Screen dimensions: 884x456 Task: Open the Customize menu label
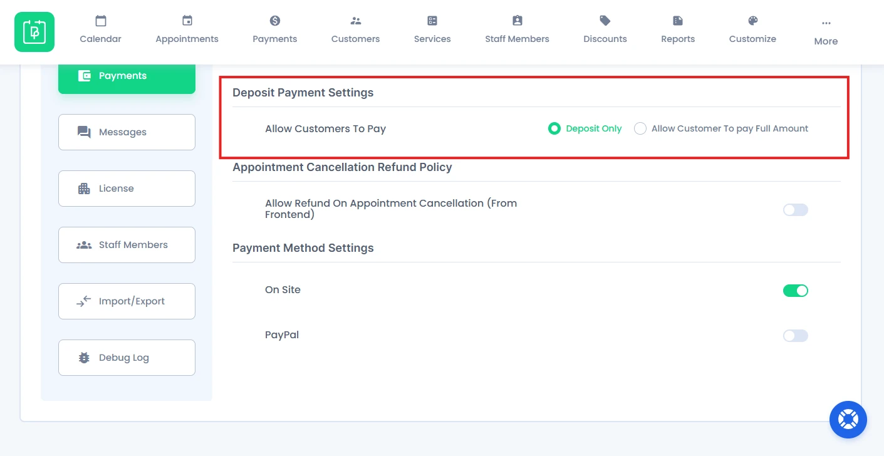753,39
